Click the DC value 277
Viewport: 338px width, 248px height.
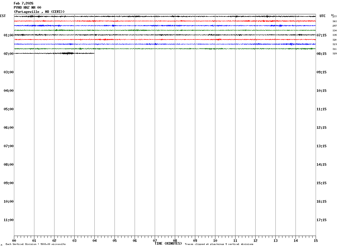(x=335, y=17)
